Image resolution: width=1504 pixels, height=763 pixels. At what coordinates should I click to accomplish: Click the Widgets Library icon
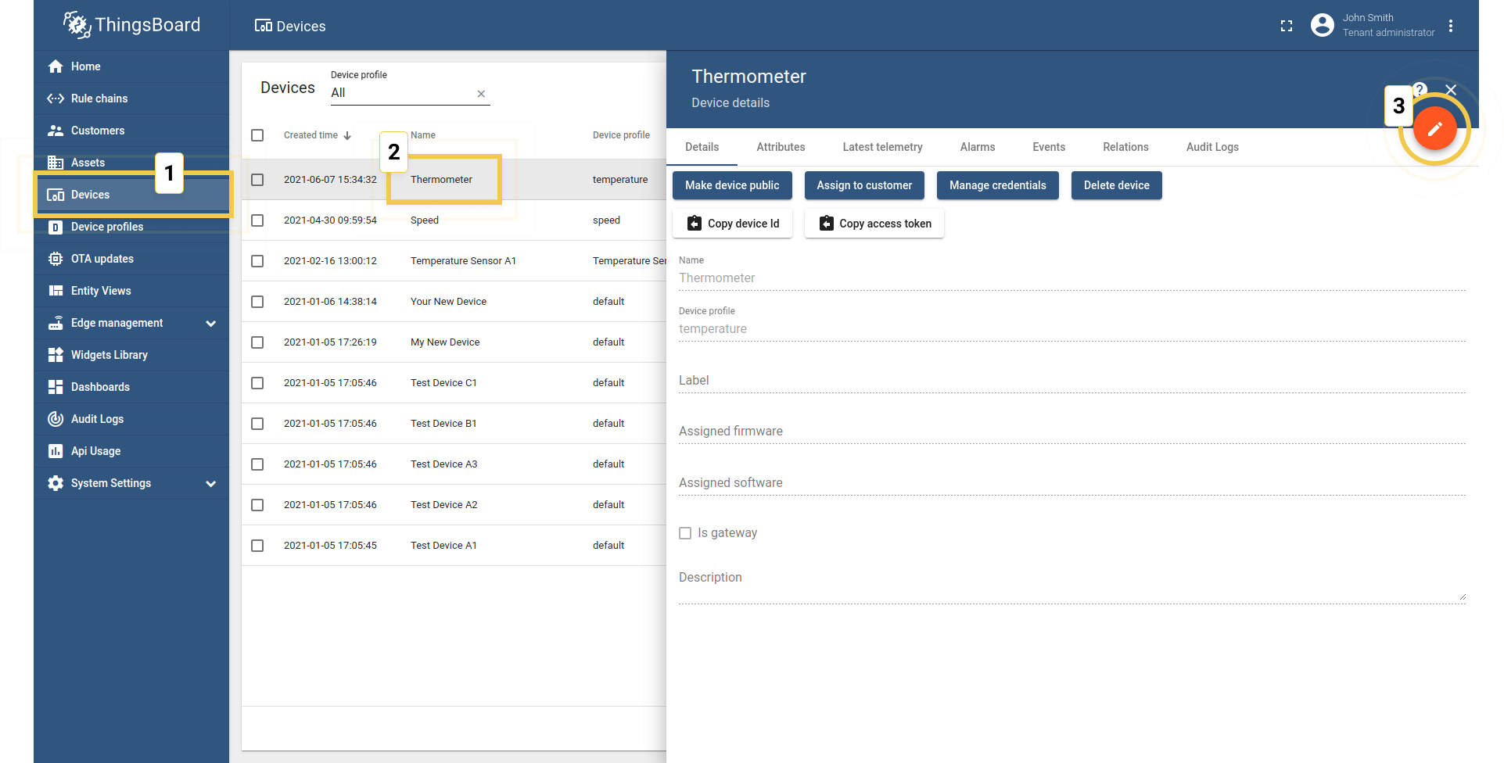(x=56, y=354)
